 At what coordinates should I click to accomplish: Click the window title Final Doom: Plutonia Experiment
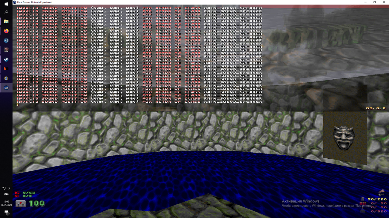35,2
